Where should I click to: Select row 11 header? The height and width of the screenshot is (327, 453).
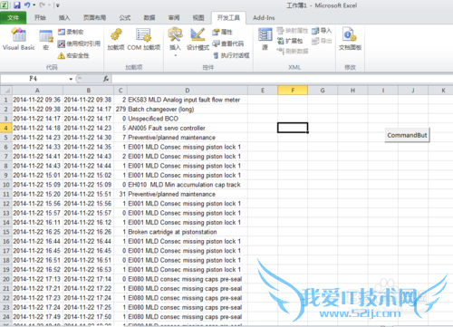[x=6, y=194]
